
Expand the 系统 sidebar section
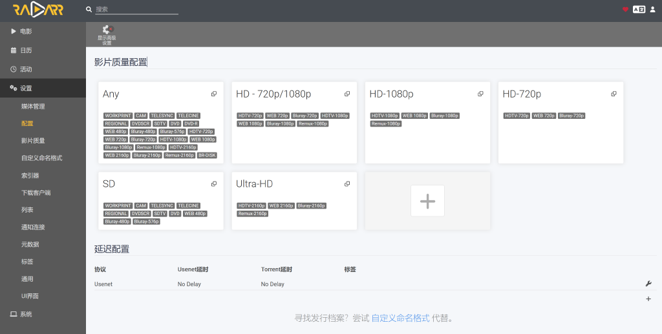coord(26,314)
